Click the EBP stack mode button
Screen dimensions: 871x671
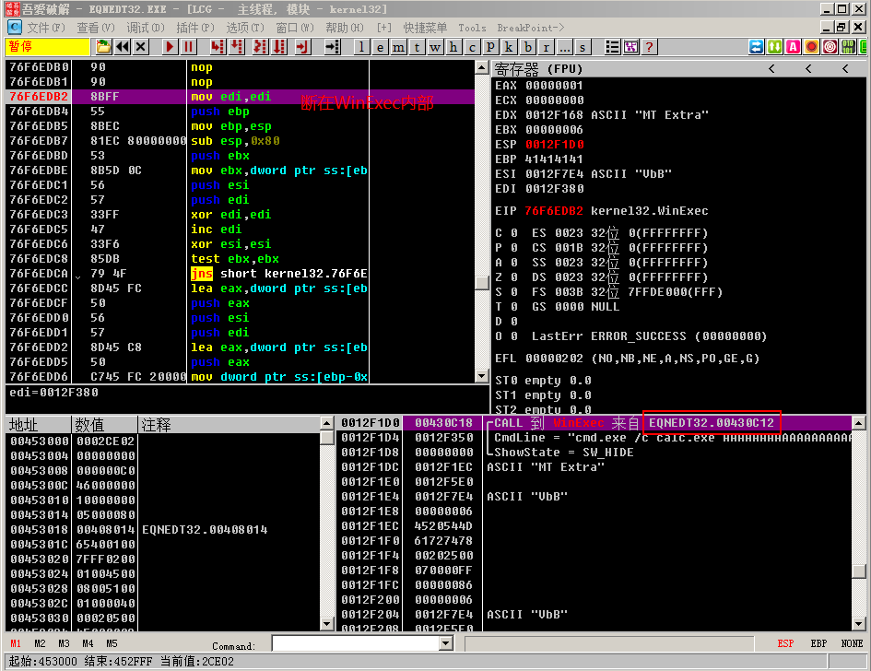818,643
